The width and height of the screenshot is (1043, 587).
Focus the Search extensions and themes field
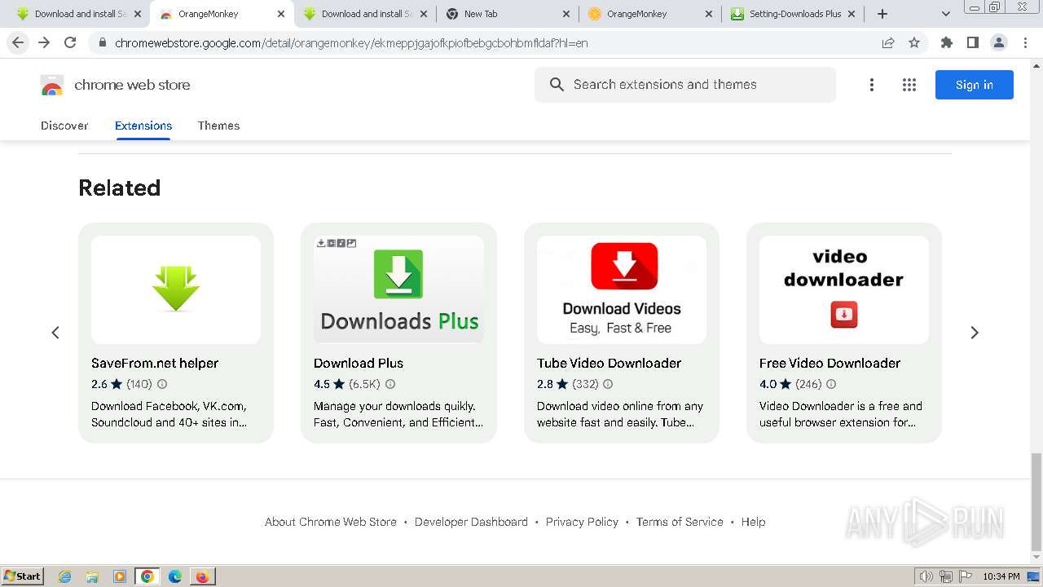685,85
